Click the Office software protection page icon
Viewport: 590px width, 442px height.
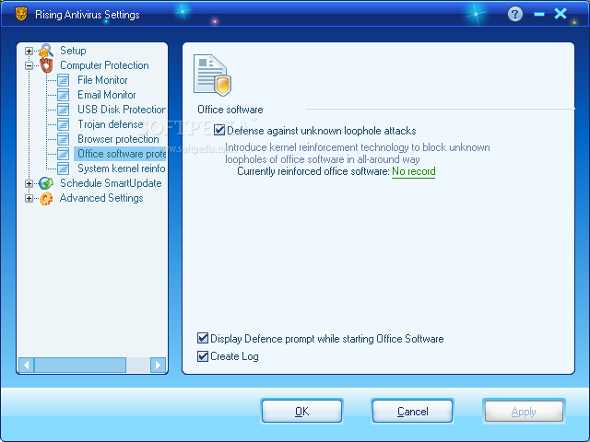64,154
